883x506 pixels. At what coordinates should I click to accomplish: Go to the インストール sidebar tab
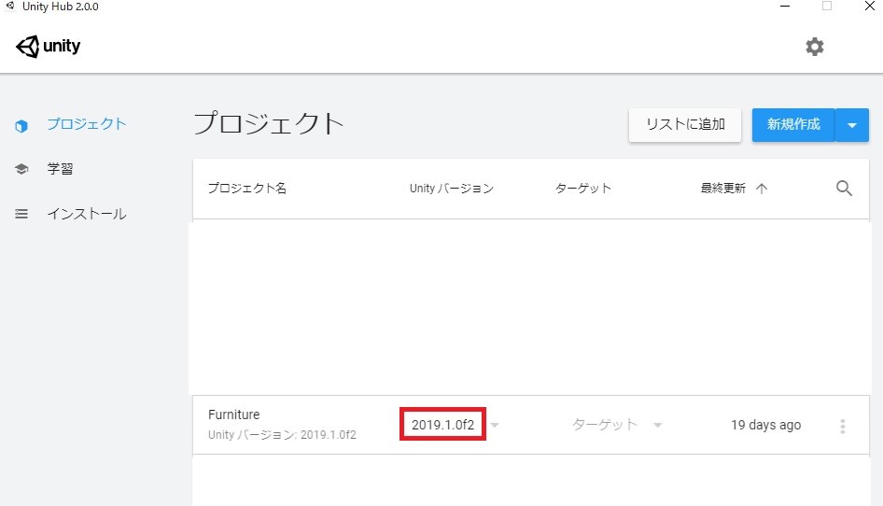tap(87, 214)
